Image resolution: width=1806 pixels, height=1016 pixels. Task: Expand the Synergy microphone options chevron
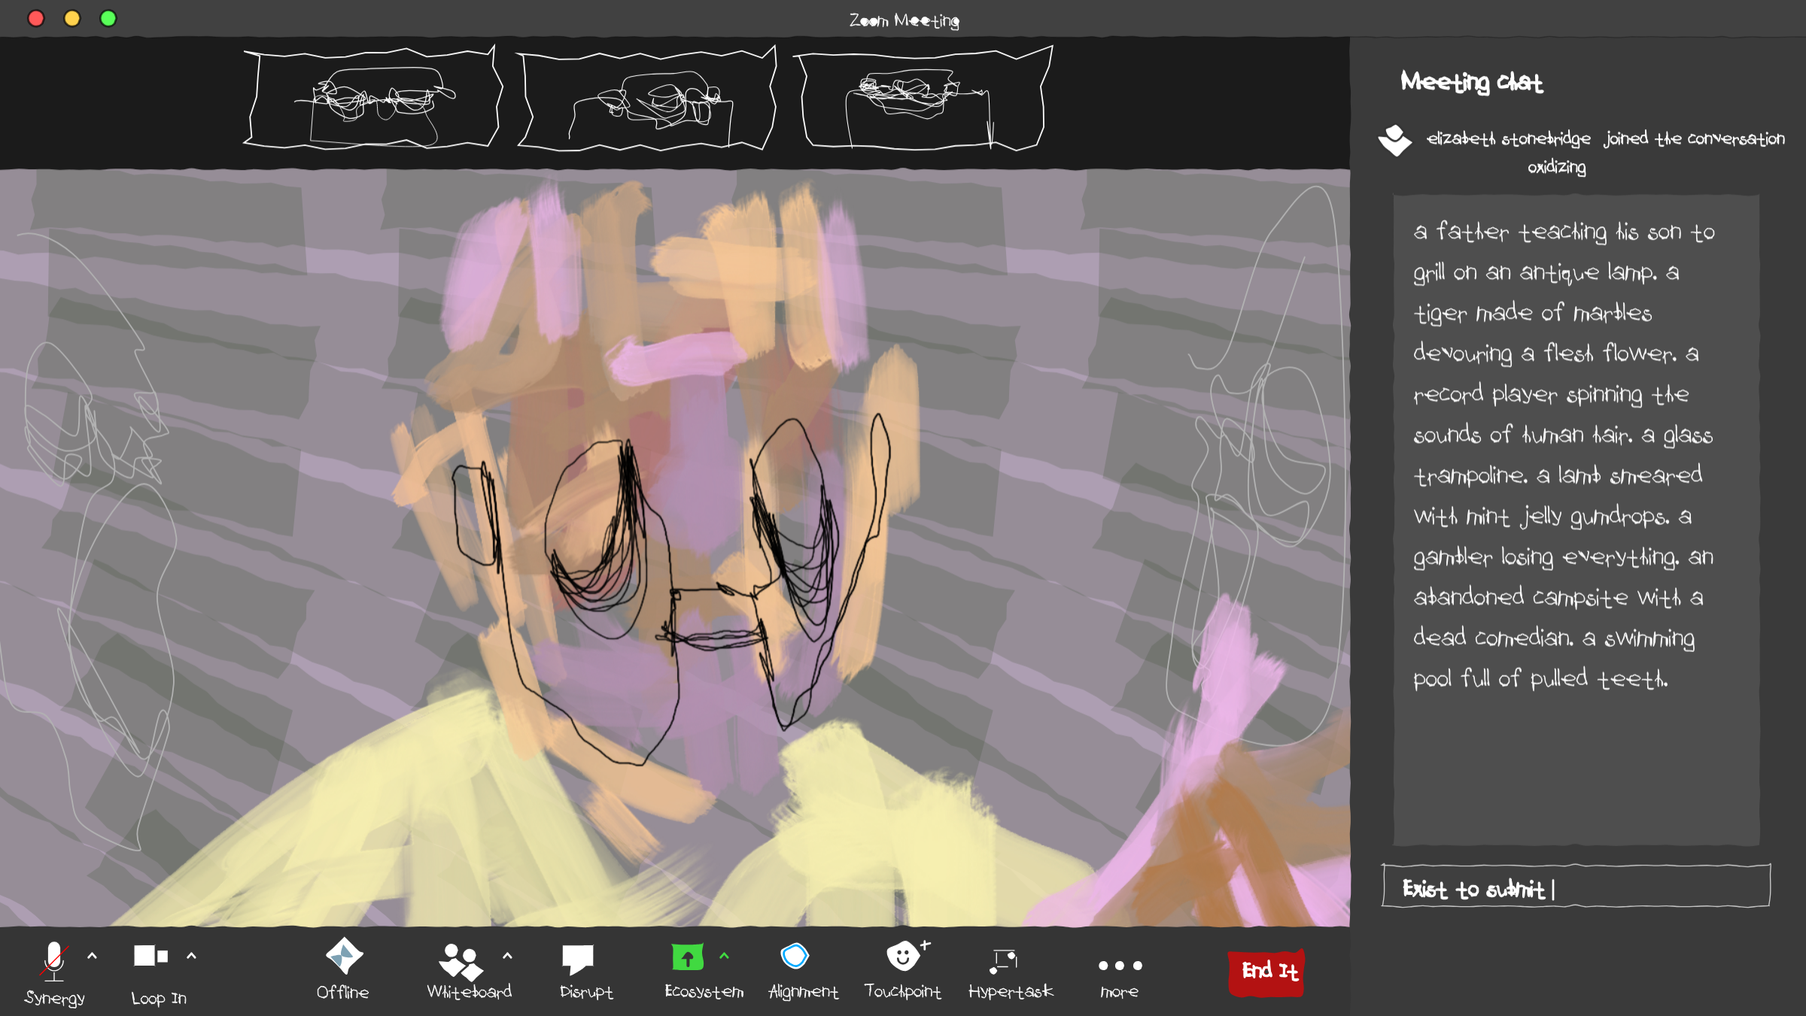[x=92, y=956]
